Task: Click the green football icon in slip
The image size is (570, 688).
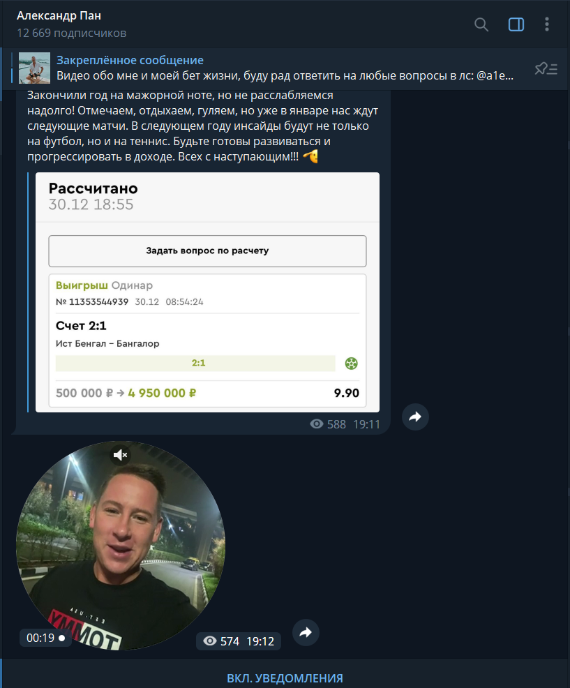Action: pos(351,364)
